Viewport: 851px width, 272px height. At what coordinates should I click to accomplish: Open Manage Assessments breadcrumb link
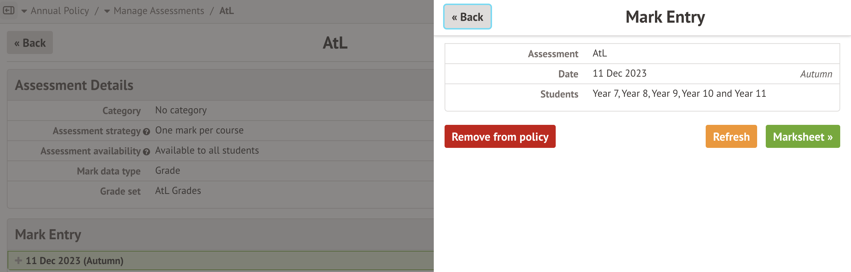coord(159,11)
